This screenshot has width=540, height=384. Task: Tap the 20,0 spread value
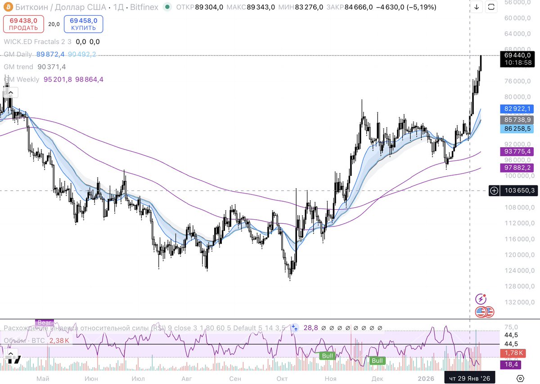pos(54,24)
